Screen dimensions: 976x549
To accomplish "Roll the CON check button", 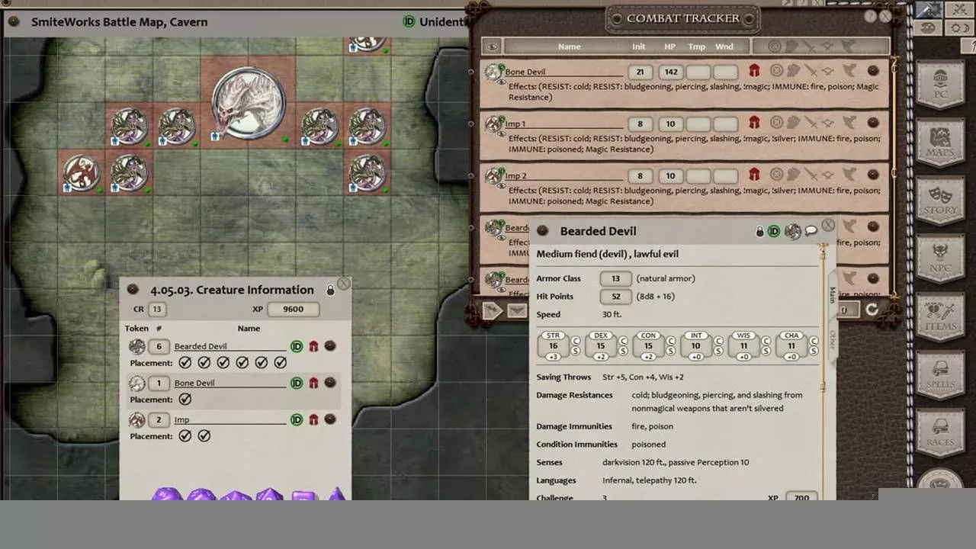I will tap(671, 340).
